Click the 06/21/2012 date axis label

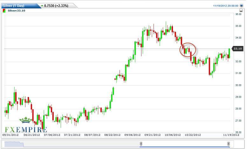tap(32, 135)
